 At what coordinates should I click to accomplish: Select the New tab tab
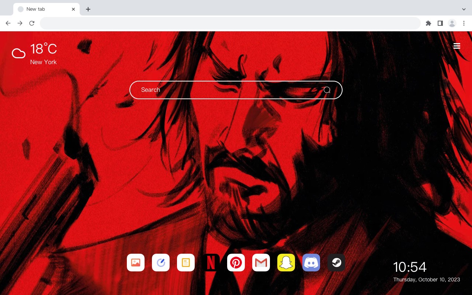pyautogui.click(x=46, y=9)
